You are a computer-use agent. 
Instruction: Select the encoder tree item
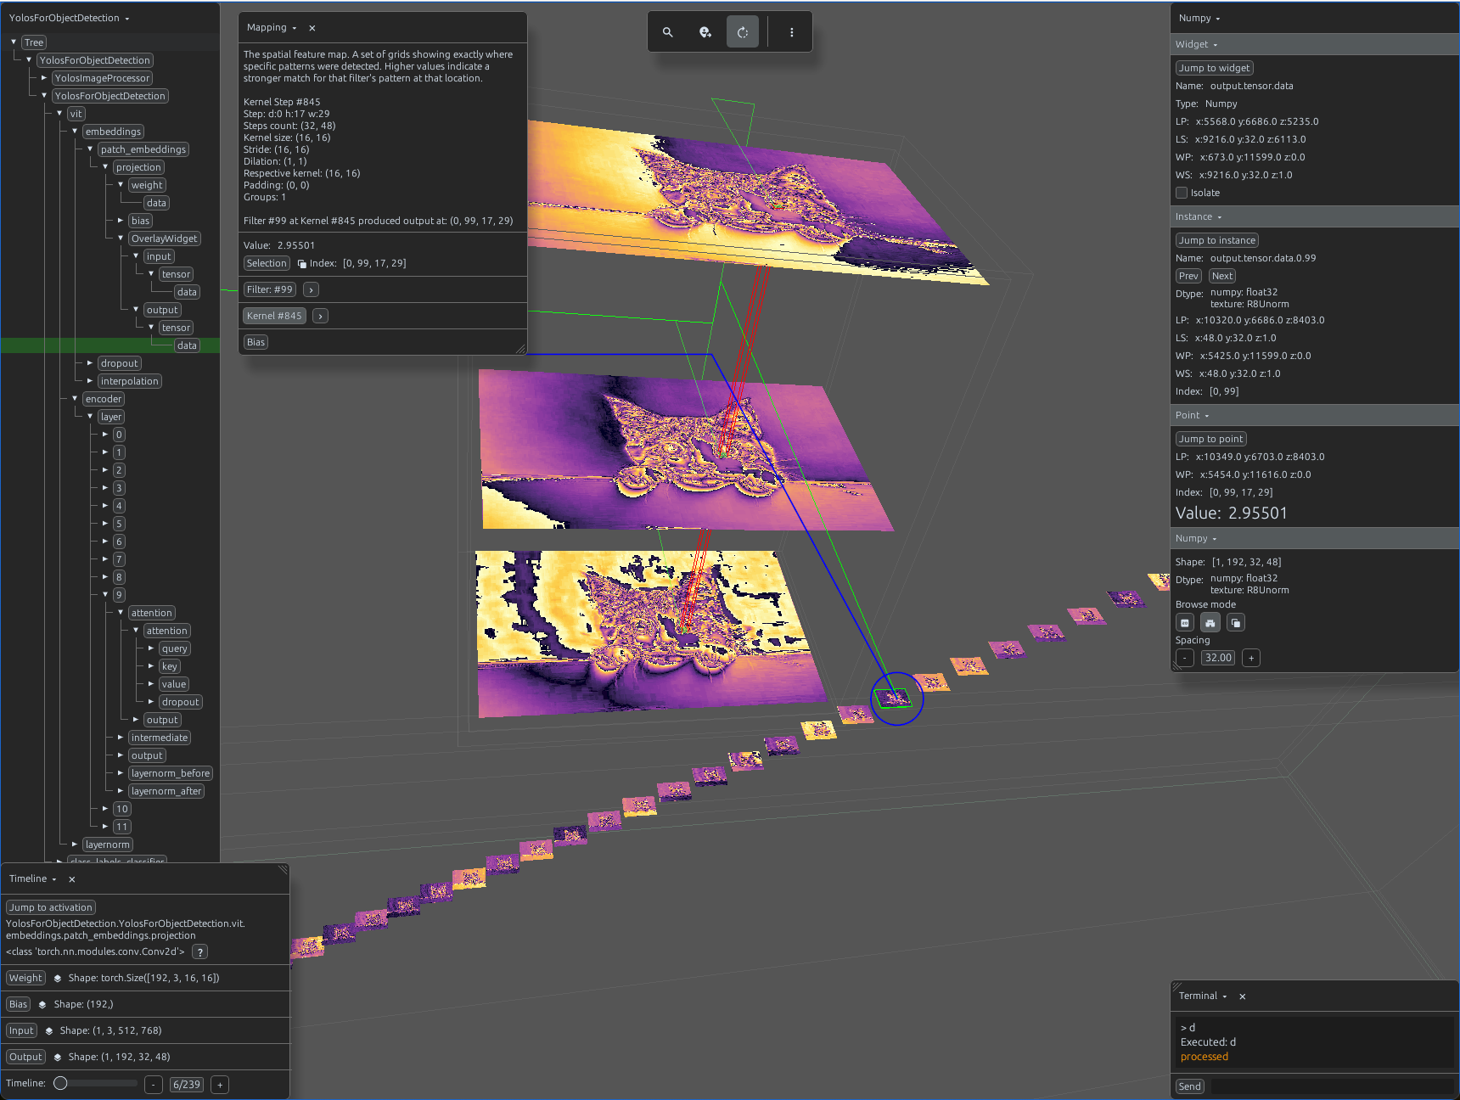(104, 399)
